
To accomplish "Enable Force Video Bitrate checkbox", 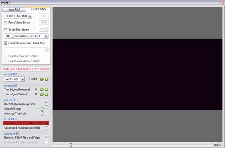I will [x=6, y=23].
